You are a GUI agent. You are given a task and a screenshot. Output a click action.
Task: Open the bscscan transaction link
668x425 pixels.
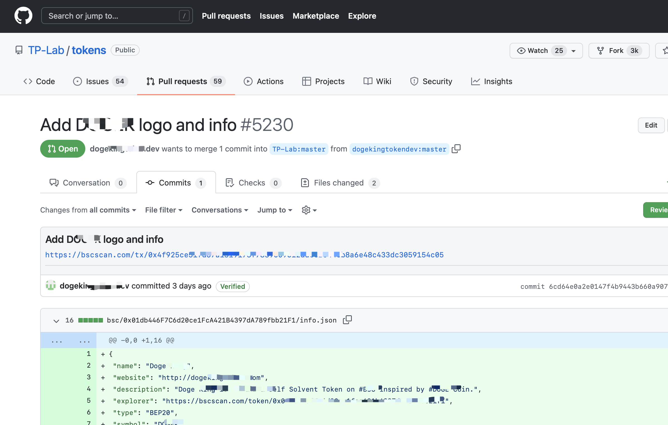pyautogui.click(x=244, y=255)
